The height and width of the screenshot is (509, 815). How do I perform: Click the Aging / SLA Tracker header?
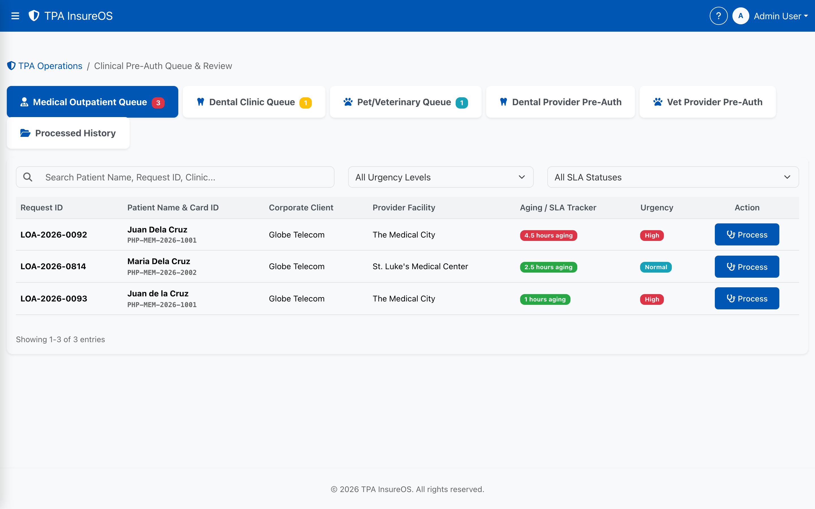[558, 207]
